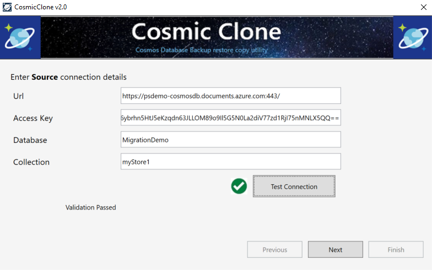
Task: Go to the Next step
Action: (335, 250)
